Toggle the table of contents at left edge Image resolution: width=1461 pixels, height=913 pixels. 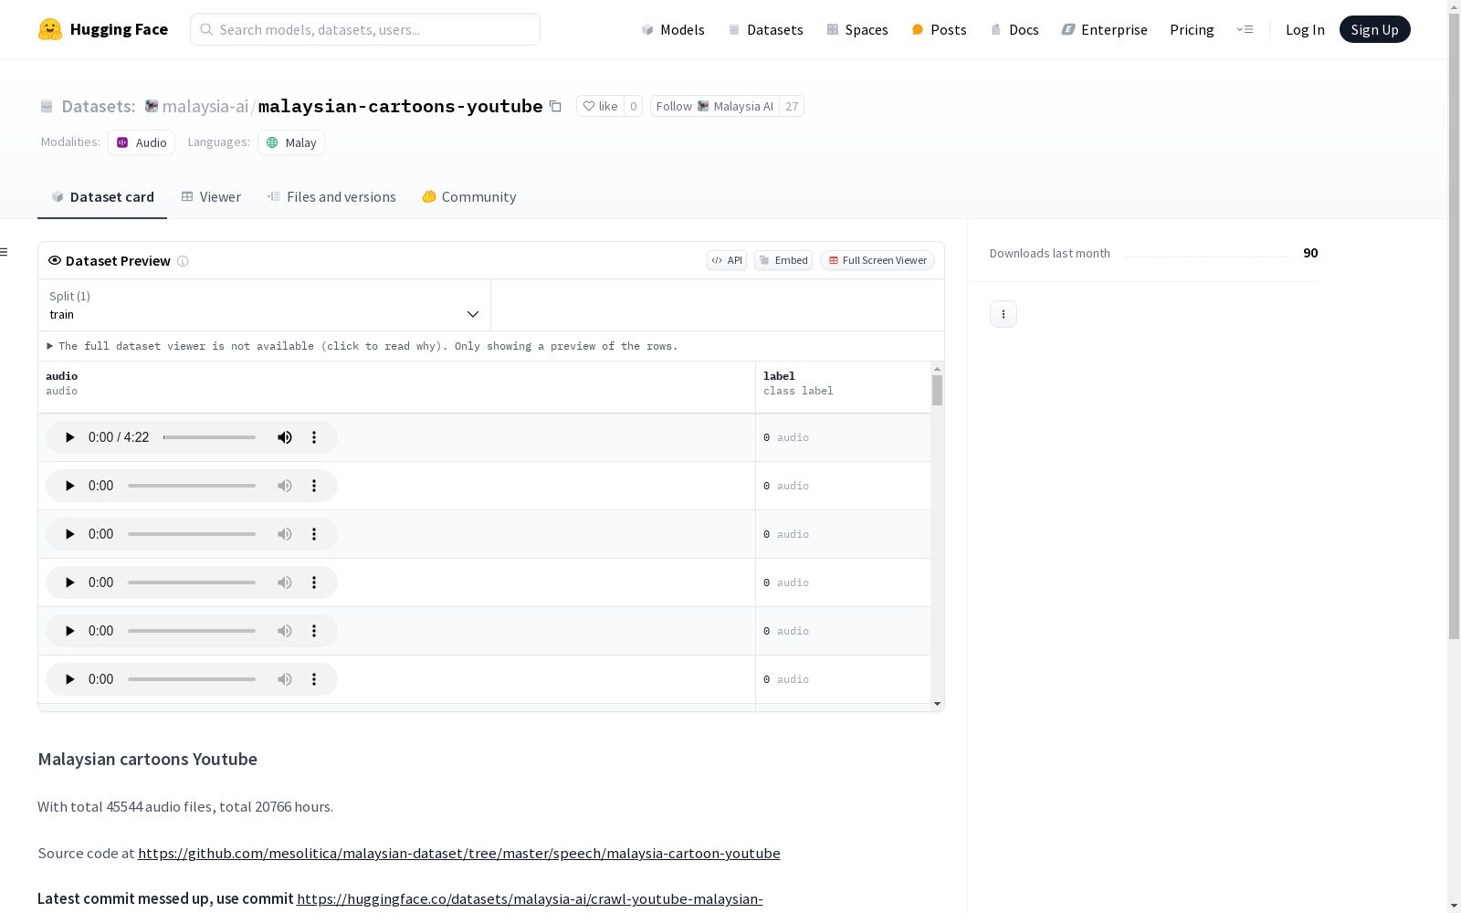pyautogui.click(x=4, y=252)
